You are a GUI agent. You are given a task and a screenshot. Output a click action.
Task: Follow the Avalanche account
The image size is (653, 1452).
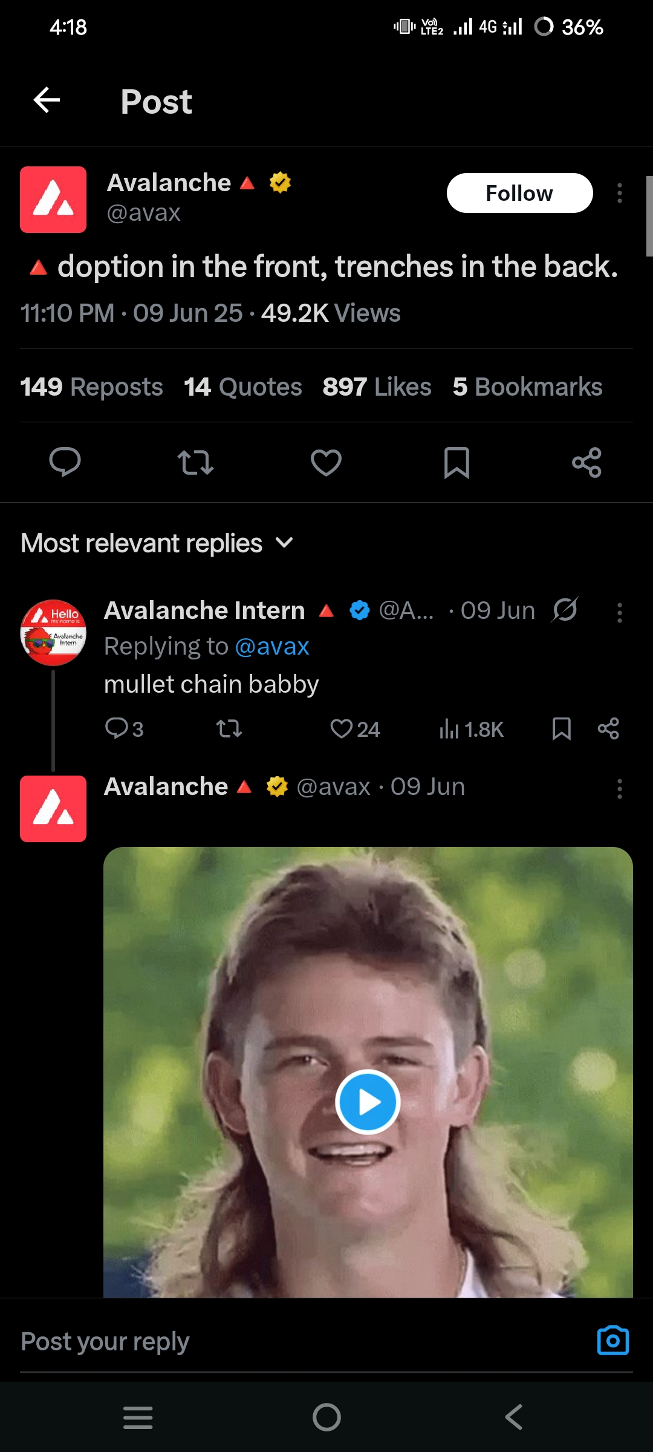click(519, 193)
